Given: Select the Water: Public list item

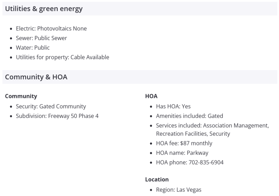Looking at the screenshot, I should tap(33, 48).
